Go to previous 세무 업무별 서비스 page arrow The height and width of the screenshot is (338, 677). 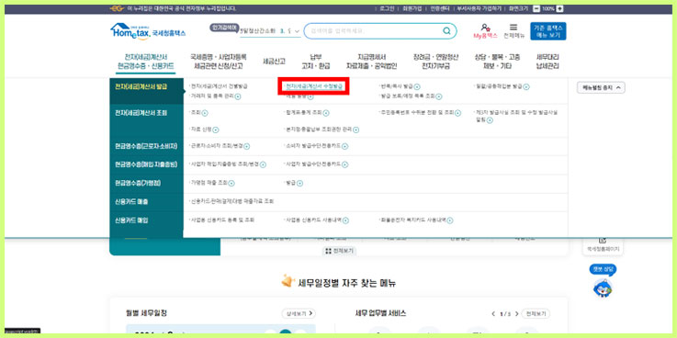point(493,314)
